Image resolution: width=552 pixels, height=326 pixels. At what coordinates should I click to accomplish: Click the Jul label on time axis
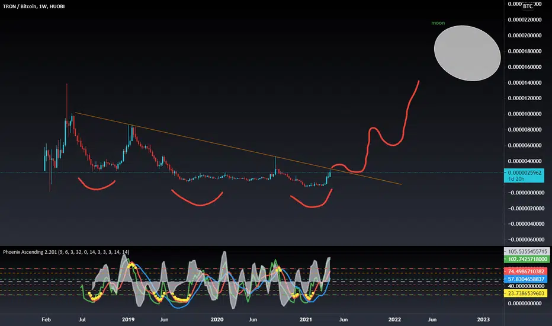tap(82, 319)
